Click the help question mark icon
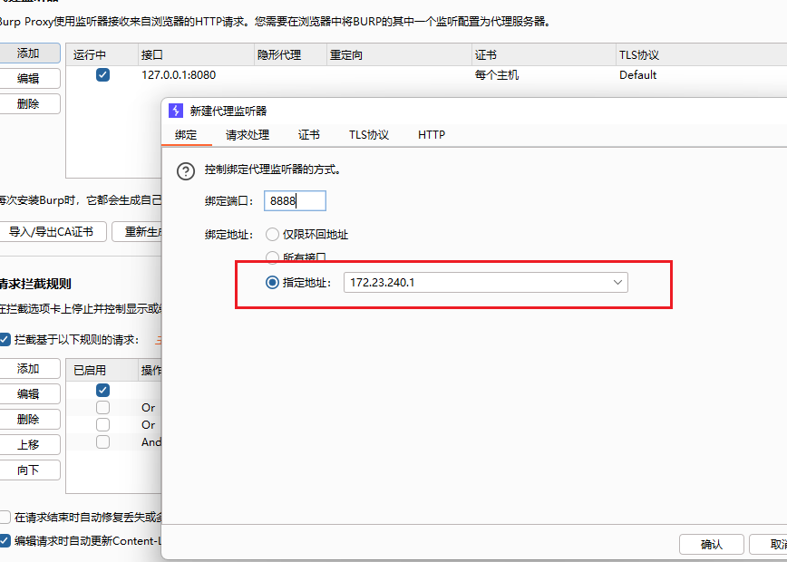This screenshot has width=787, height=562. [185, 170]
